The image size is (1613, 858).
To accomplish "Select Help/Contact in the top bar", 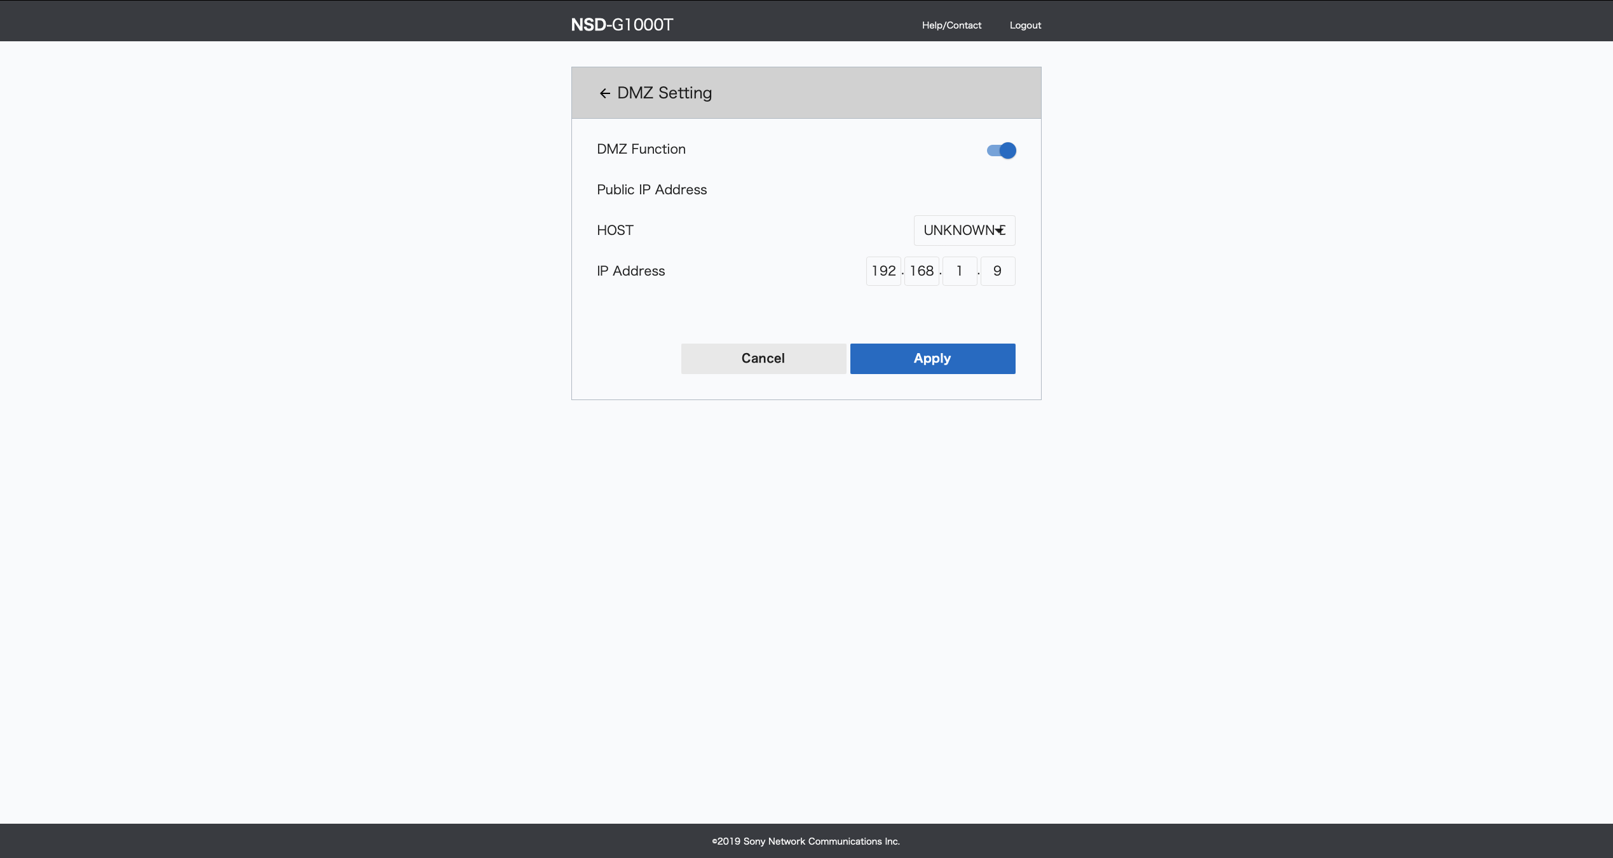I will click(x=951, y=25).
